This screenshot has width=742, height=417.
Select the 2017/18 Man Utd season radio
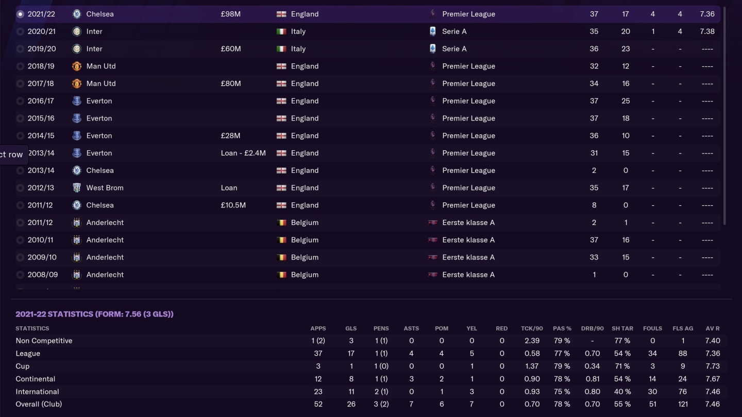pos(20,83)
